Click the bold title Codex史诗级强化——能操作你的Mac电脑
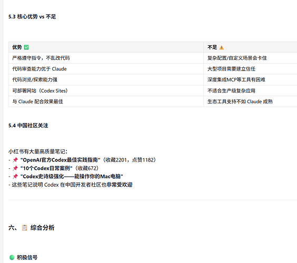 pyautogui.click(x=72, y=176)
